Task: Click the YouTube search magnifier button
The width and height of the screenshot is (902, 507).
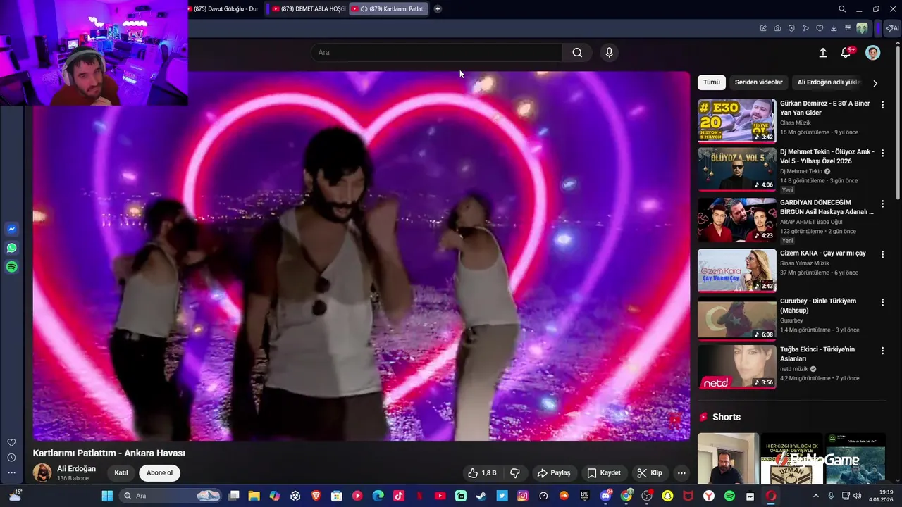Action: pos(577,52)
